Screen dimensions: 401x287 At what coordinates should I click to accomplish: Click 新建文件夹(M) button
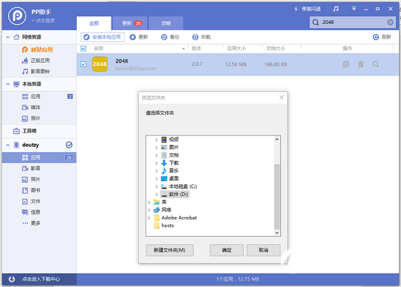(170, 250)
